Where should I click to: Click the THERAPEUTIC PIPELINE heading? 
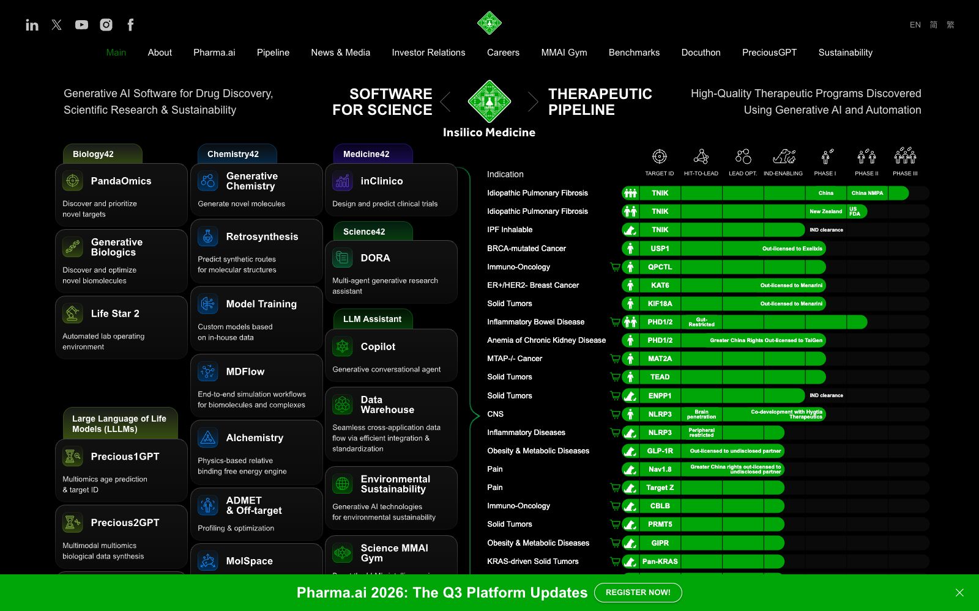click(600, 102)
